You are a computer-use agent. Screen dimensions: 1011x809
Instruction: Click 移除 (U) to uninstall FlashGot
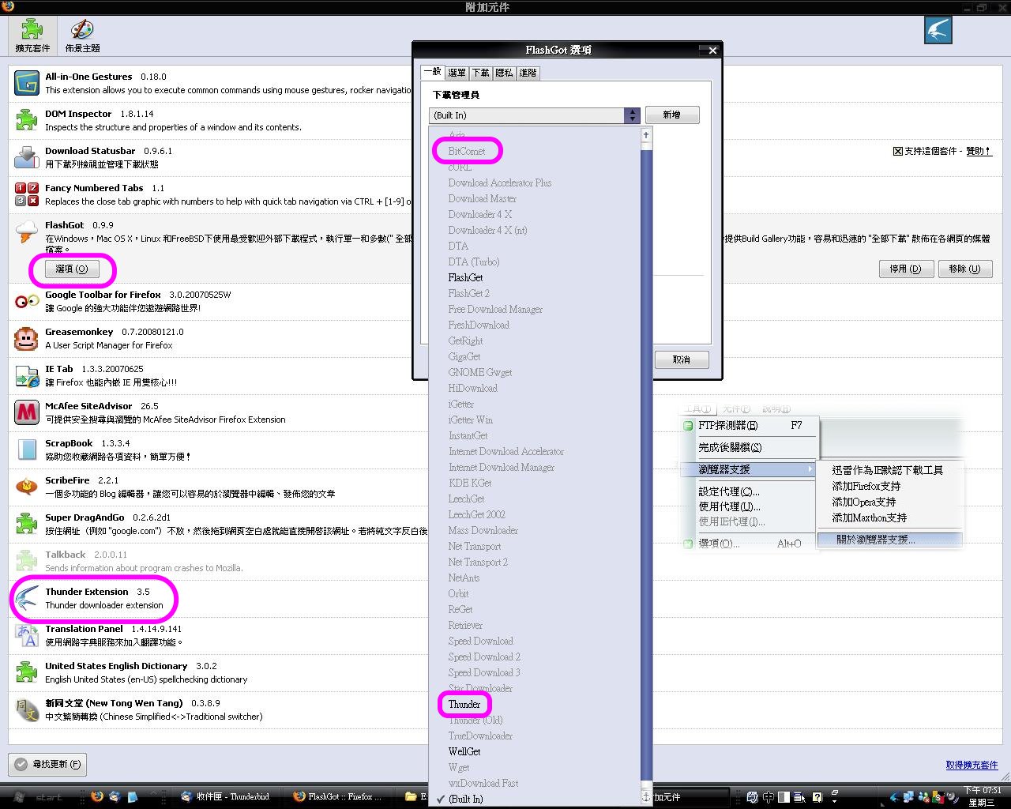click(x=965, y=269)
